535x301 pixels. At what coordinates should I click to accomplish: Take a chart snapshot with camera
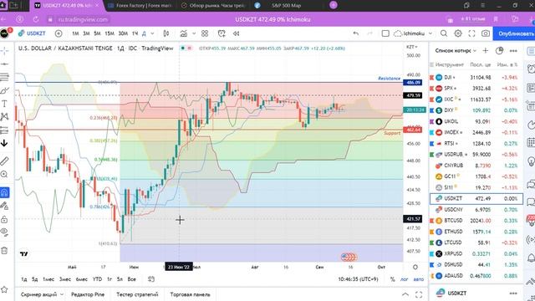point(486,33)
